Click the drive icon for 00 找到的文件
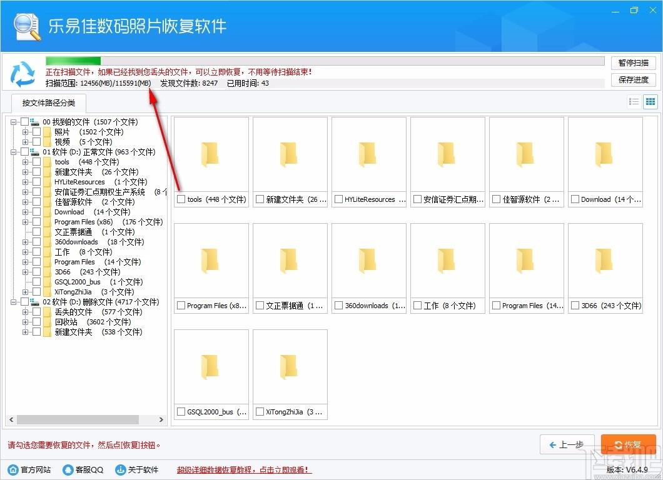The width and height of the screenshot is (663, 480). 34,122
